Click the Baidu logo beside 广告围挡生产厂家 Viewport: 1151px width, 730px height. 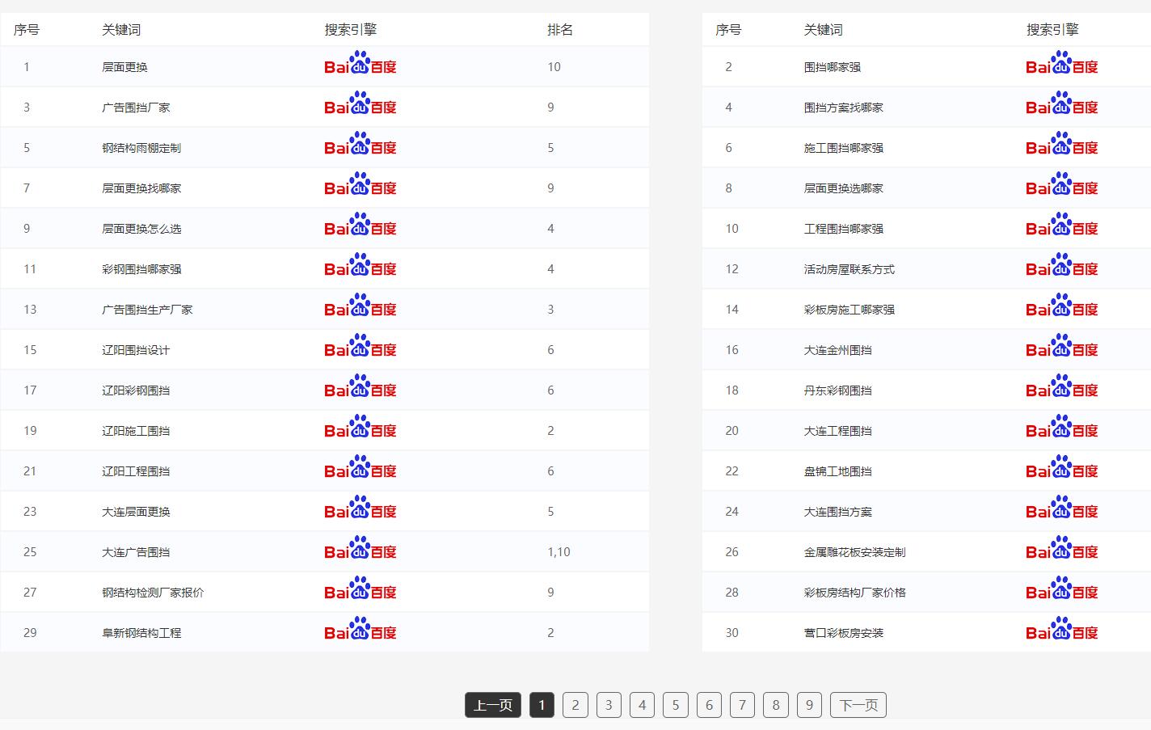[360, 306]
